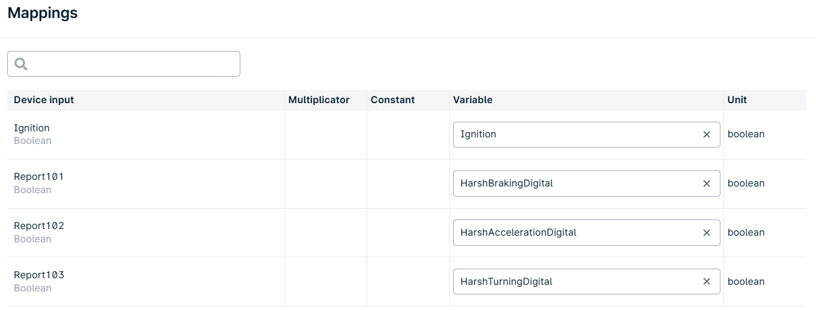Open the HarshTurningDigital variable combo box
The image size is (816, 310).
point(586,282)
